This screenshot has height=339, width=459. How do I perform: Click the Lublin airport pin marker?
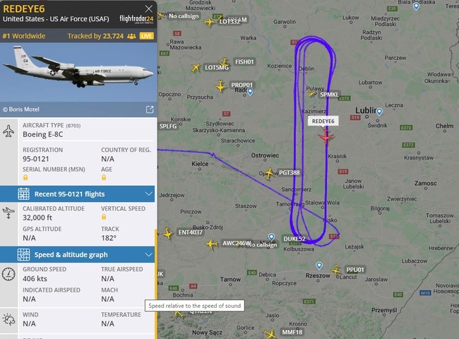click(379, 112)
